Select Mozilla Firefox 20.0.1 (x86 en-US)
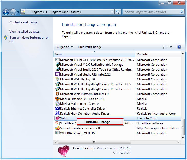This screenshot has width=187, height=160. [x=82, y=99]
